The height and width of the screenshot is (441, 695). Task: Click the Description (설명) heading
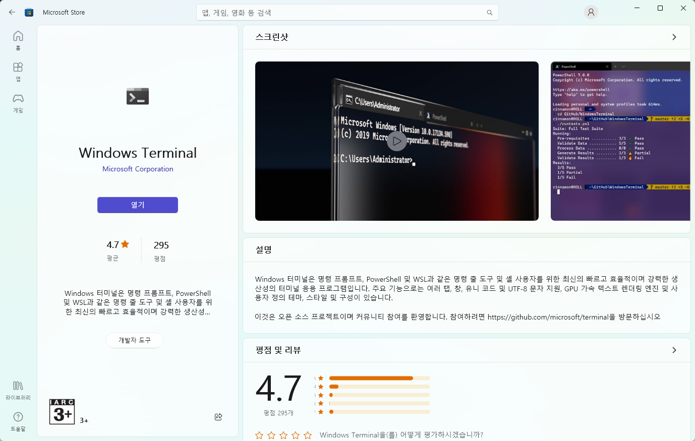[x=264, y=249]
